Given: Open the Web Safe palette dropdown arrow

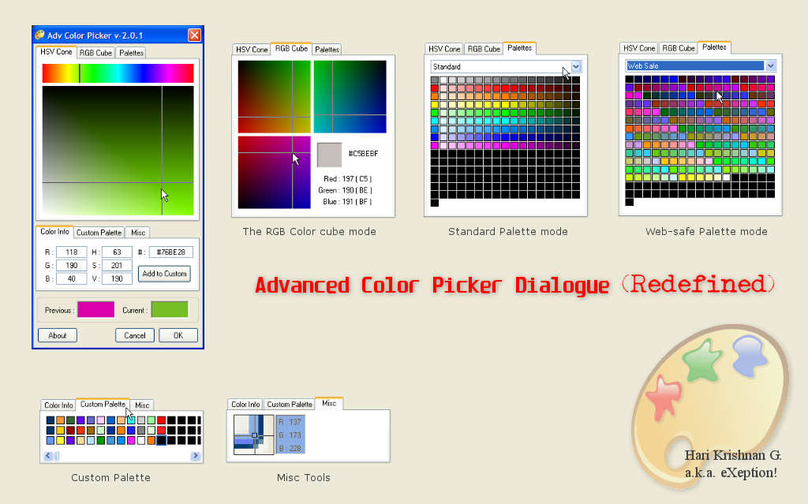Looking at the screenshot, I should pyautogui.click(x=770, y=66).
